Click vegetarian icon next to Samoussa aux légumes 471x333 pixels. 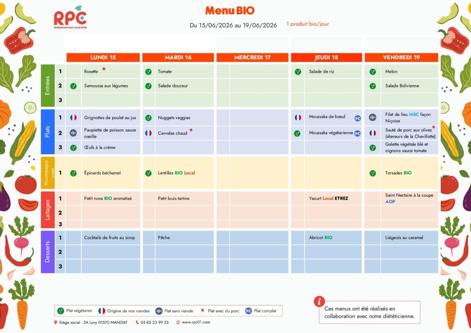(73, 86)
